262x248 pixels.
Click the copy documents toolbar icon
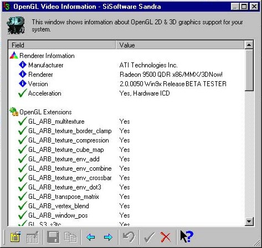(x=70, y=237)
